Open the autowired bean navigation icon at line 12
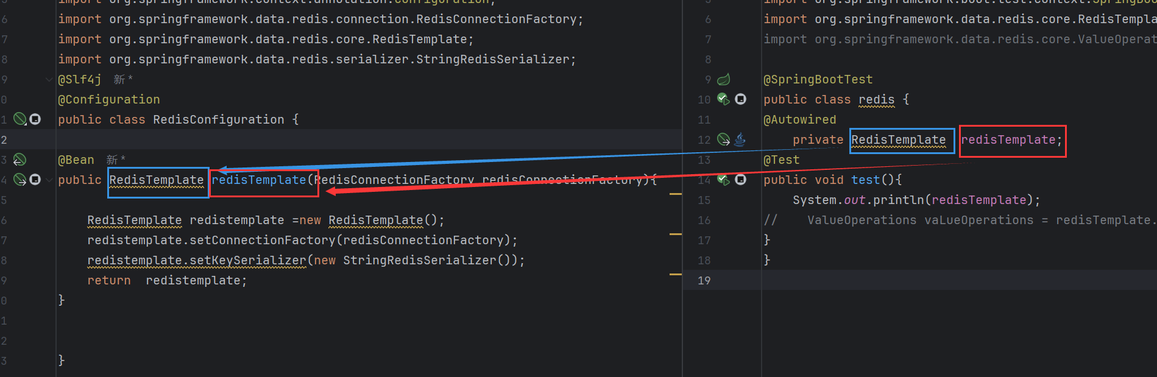 point(724,139)
